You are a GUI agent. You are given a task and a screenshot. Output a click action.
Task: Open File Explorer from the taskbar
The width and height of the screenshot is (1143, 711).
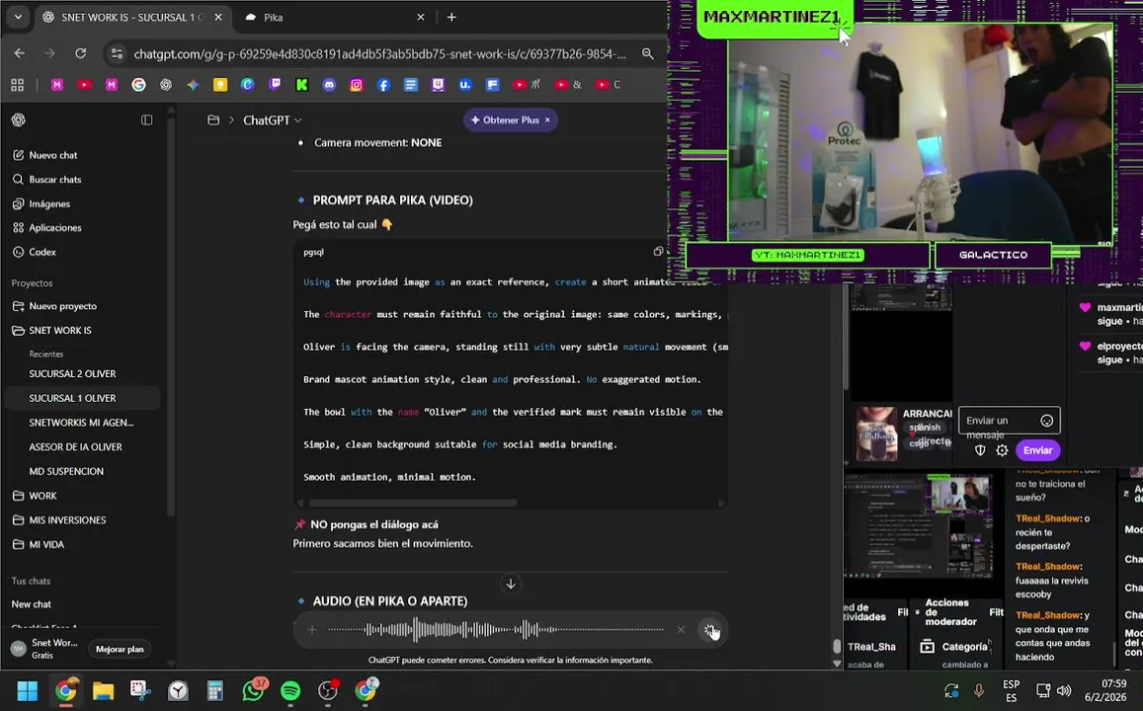[103, 690]
